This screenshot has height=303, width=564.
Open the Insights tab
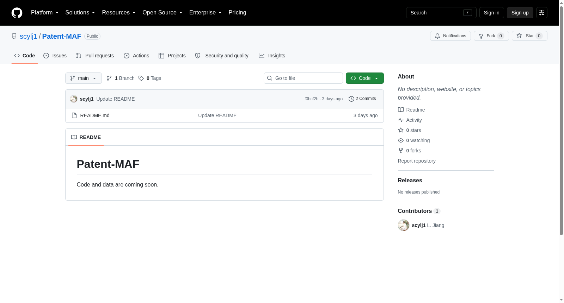coord(272,56)
